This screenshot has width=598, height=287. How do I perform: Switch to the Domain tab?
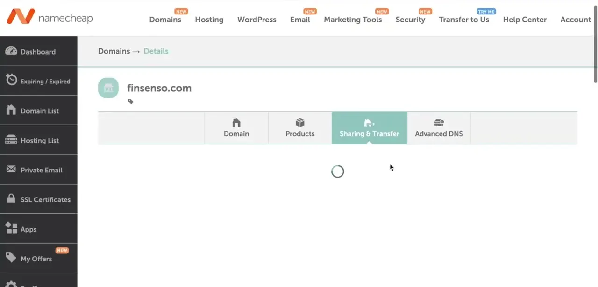(x=236, y=128)
